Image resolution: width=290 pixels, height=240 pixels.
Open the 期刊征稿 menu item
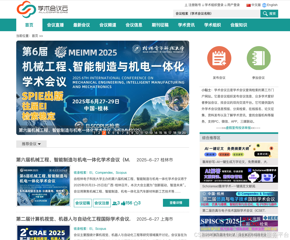click(x=160, y=25)
